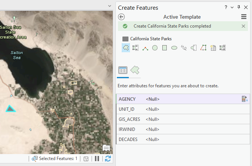Open the AGENCY field options dropdown
The image size is (252, 166).
(x=244, y=99)
